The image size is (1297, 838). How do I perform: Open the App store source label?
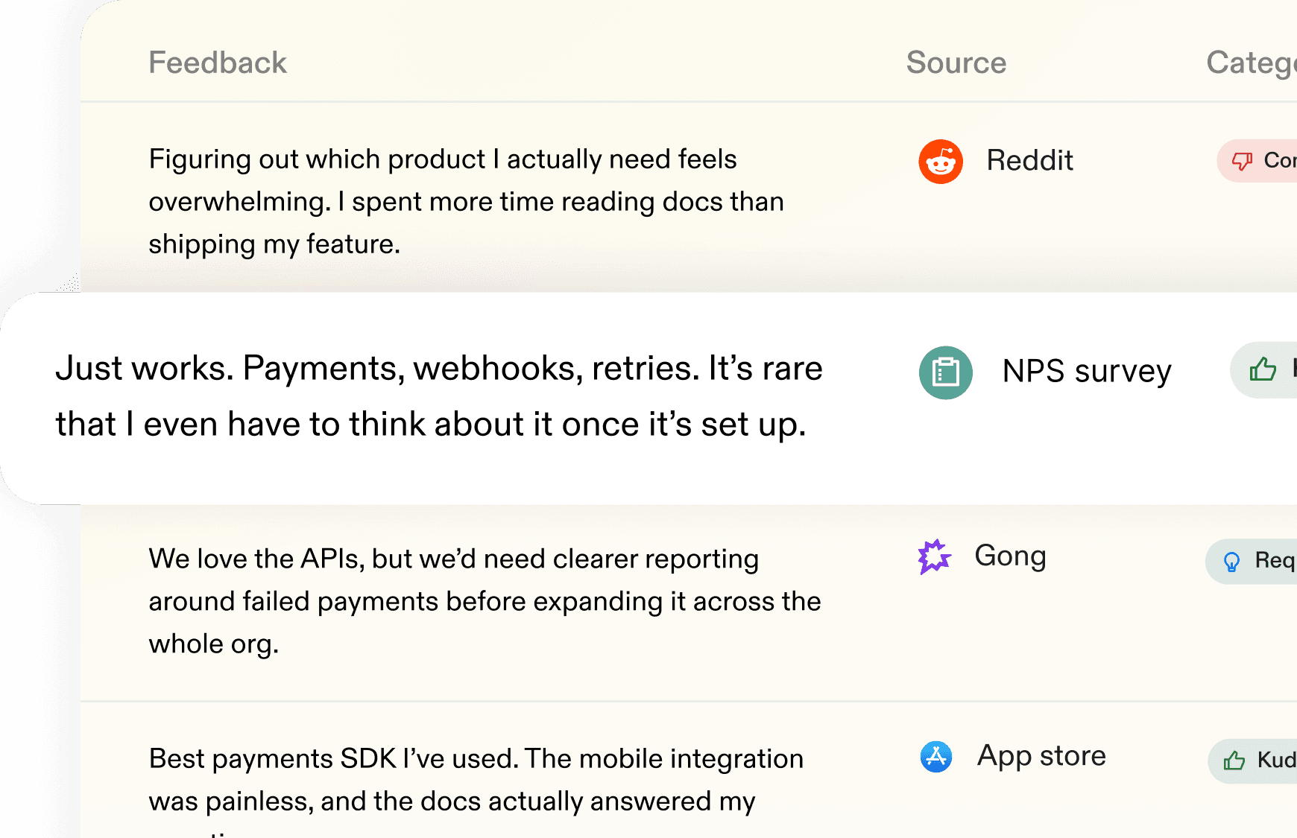[x=1041, y=756]
